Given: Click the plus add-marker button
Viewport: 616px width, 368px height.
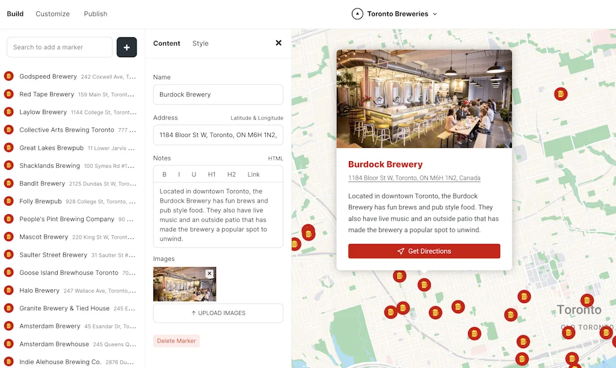Looking at the screenshot, I should (126, 47).
